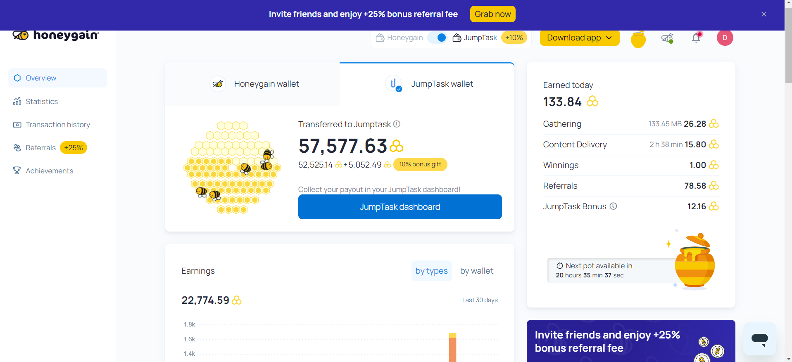The height and width of the screenshot is (362, 792).
Task: Click the page vertical scrollbar
Action: pyautogui.click(x=788, y=45)
